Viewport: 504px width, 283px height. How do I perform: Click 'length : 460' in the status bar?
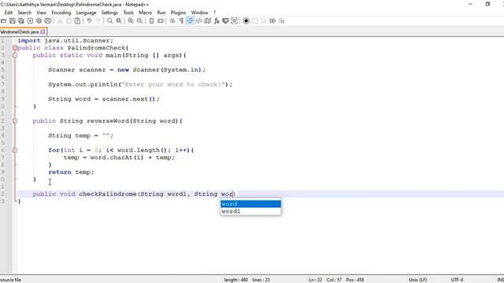236,280
